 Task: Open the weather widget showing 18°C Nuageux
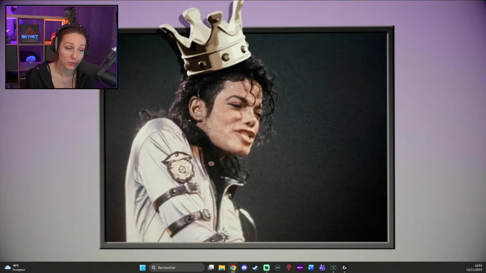coord(15,268)
